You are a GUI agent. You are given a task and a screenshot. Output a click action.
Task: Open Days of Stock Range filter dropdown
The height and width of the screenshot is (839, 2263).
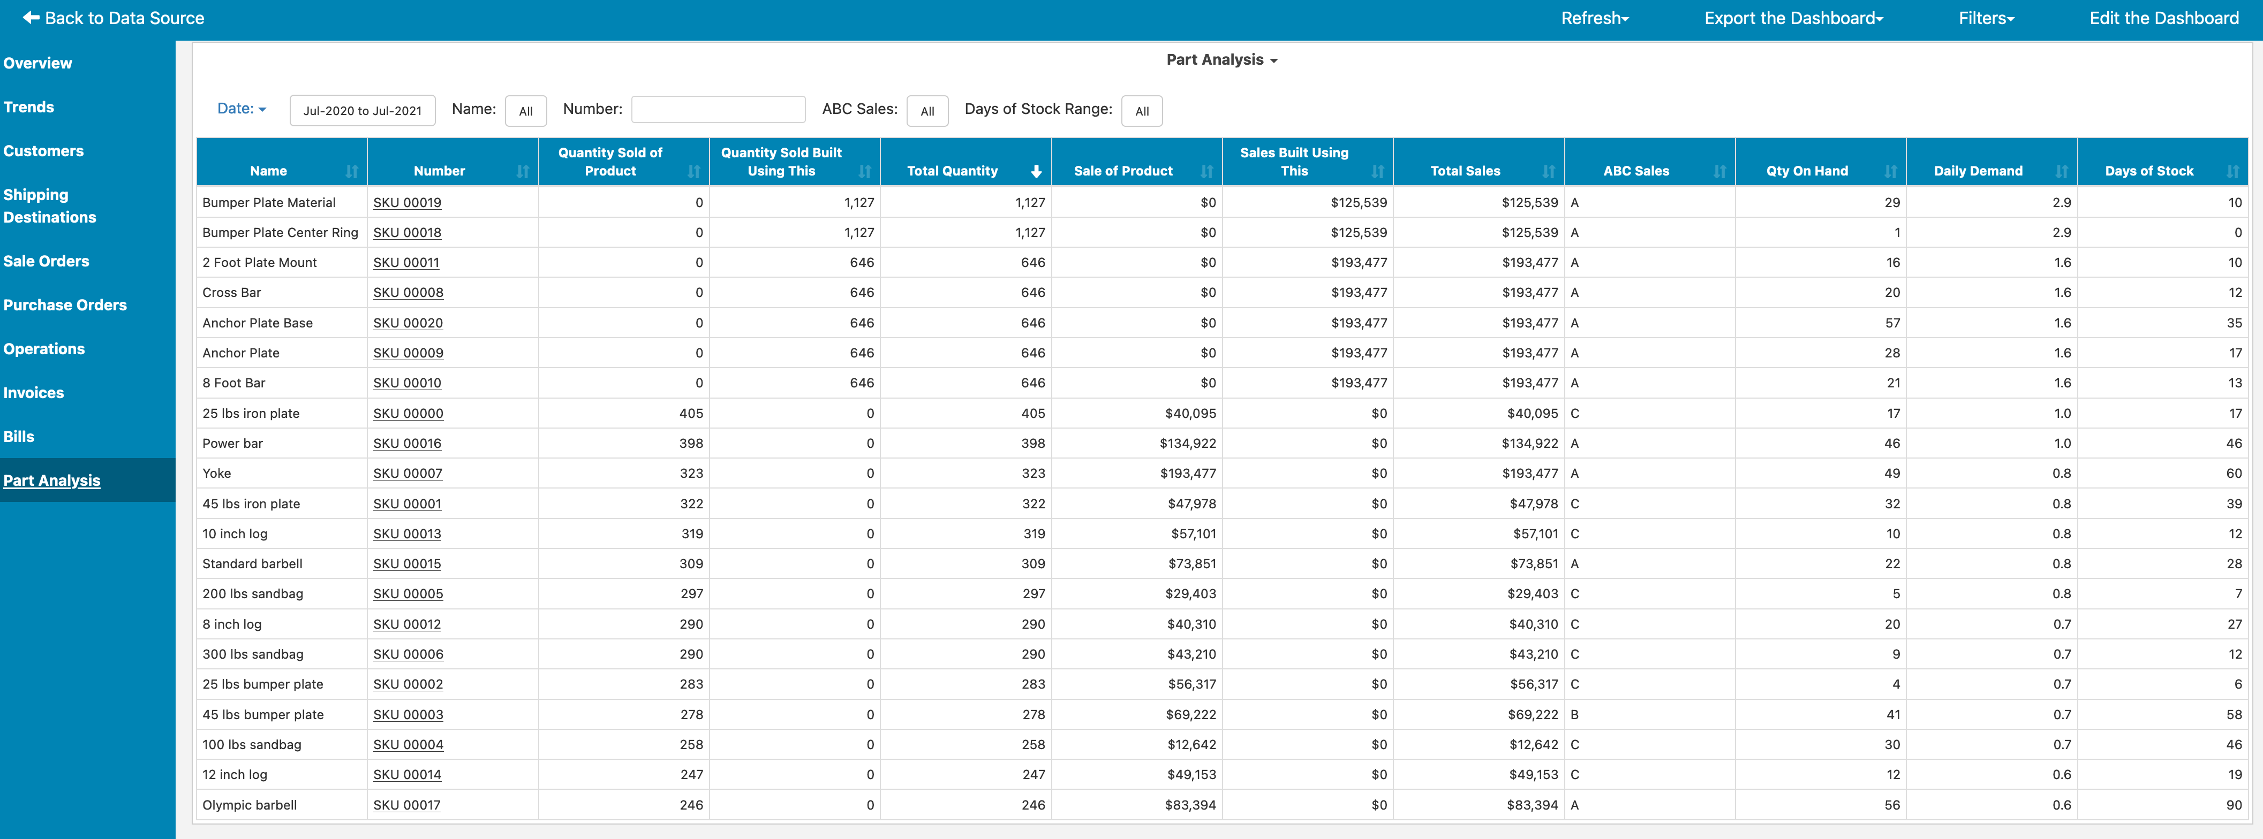tap(1141, 111)
